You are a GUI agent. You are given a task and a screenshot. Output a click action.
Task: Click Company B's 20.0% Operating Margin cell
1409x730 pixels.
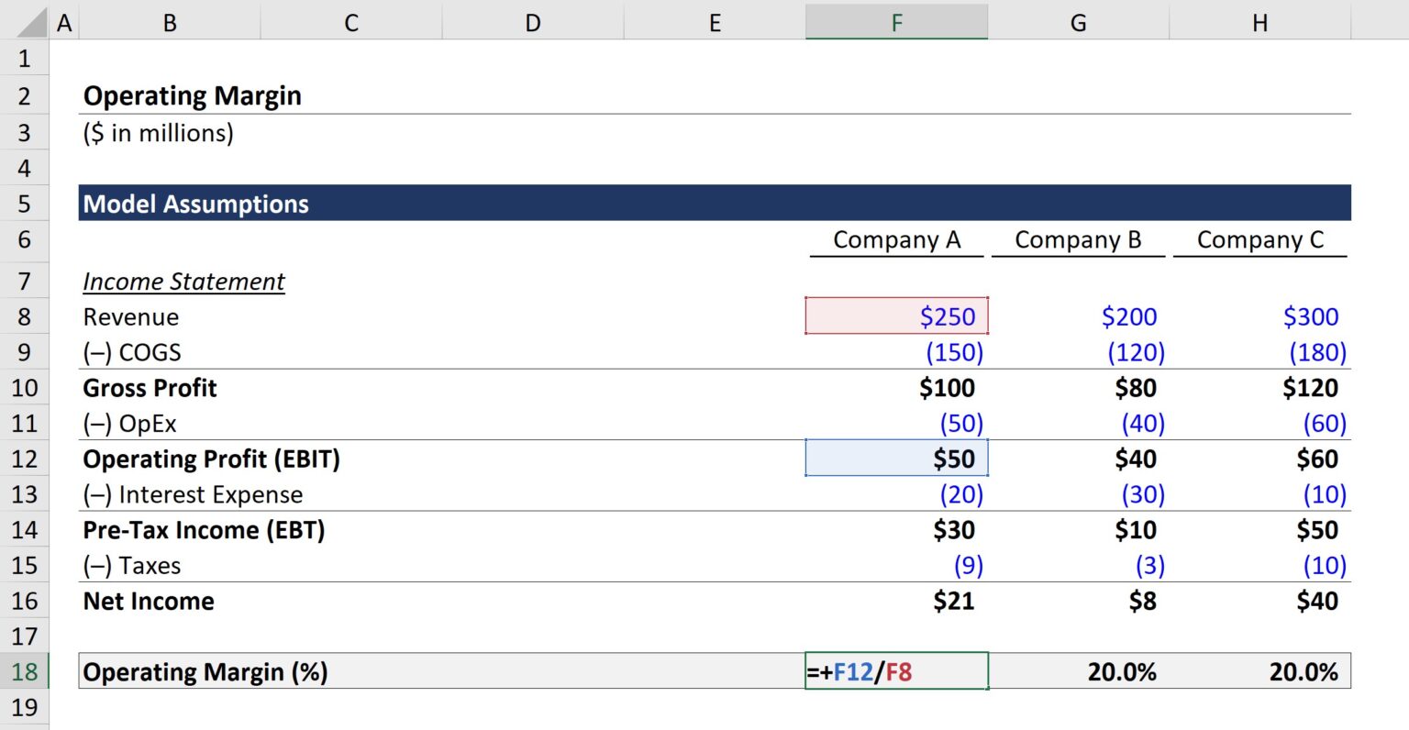pos(1078,671)
